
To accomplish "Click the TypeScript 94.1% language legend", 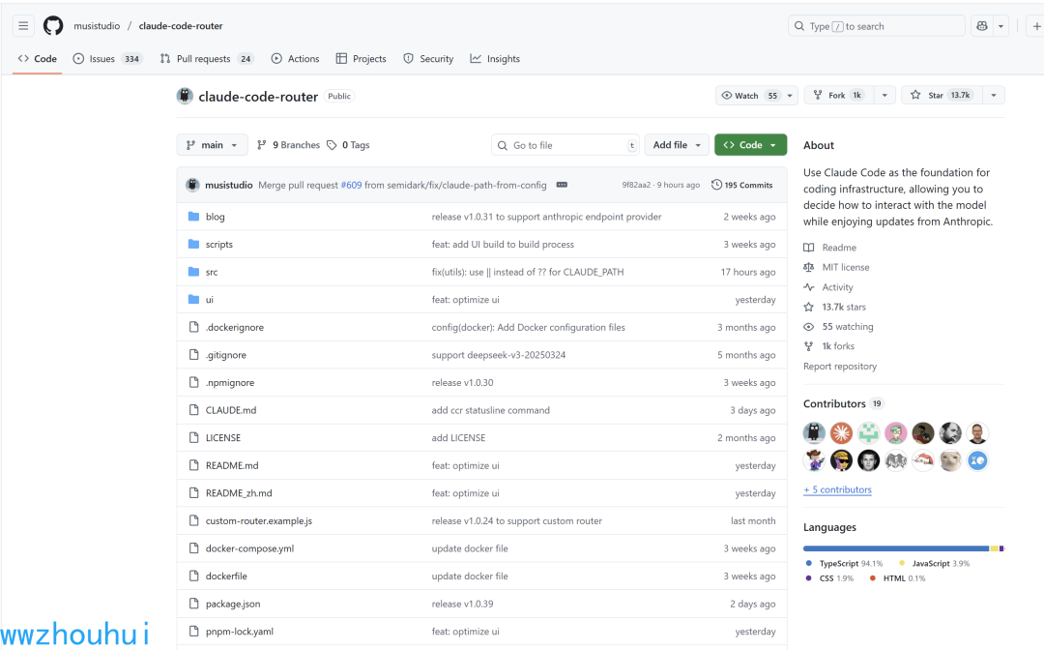I will pos(844,563).
